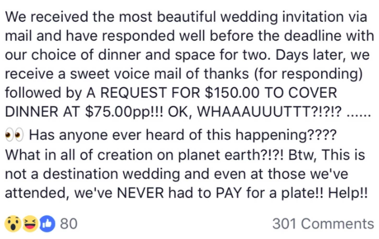The height and width of the screenshot is (239, 379).
Task: Click the phrase "space for two"
Action: tap(221, 55)
